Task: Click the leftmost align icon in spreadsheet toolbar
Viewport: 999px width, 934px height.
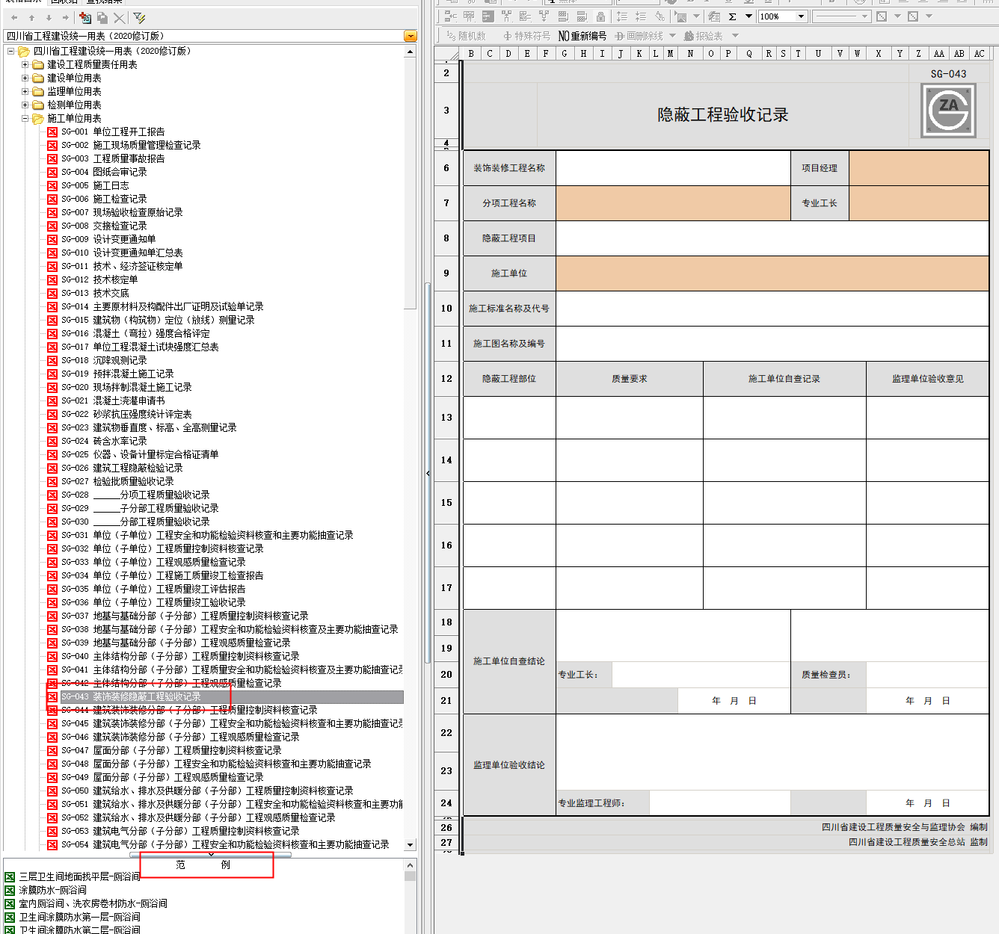Action: 450,16
